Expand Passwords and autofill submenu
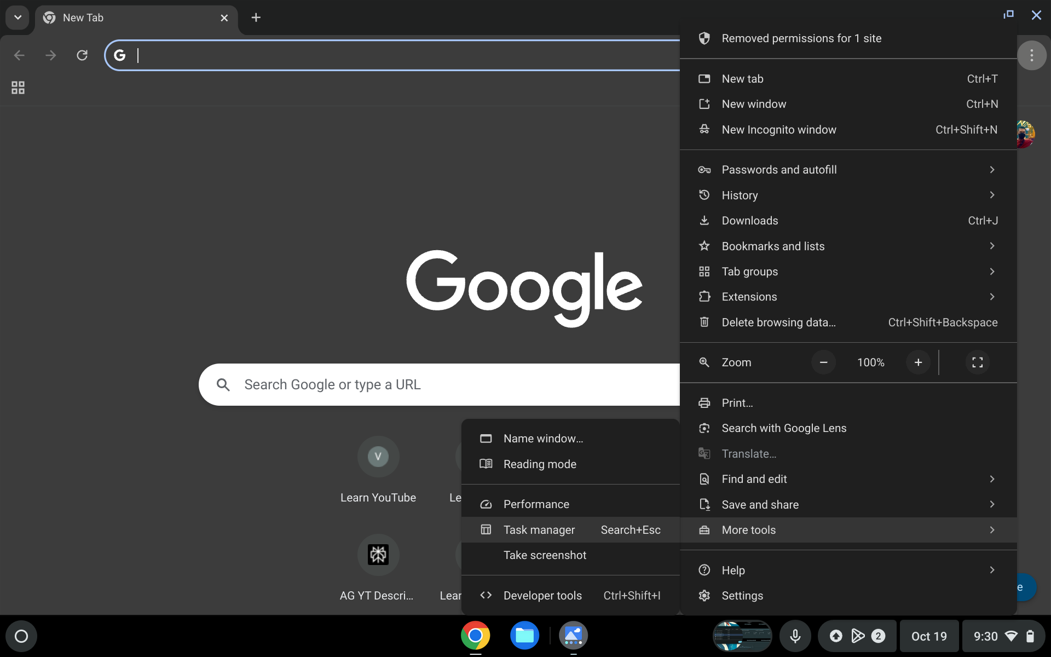 (x=848, y=170)
